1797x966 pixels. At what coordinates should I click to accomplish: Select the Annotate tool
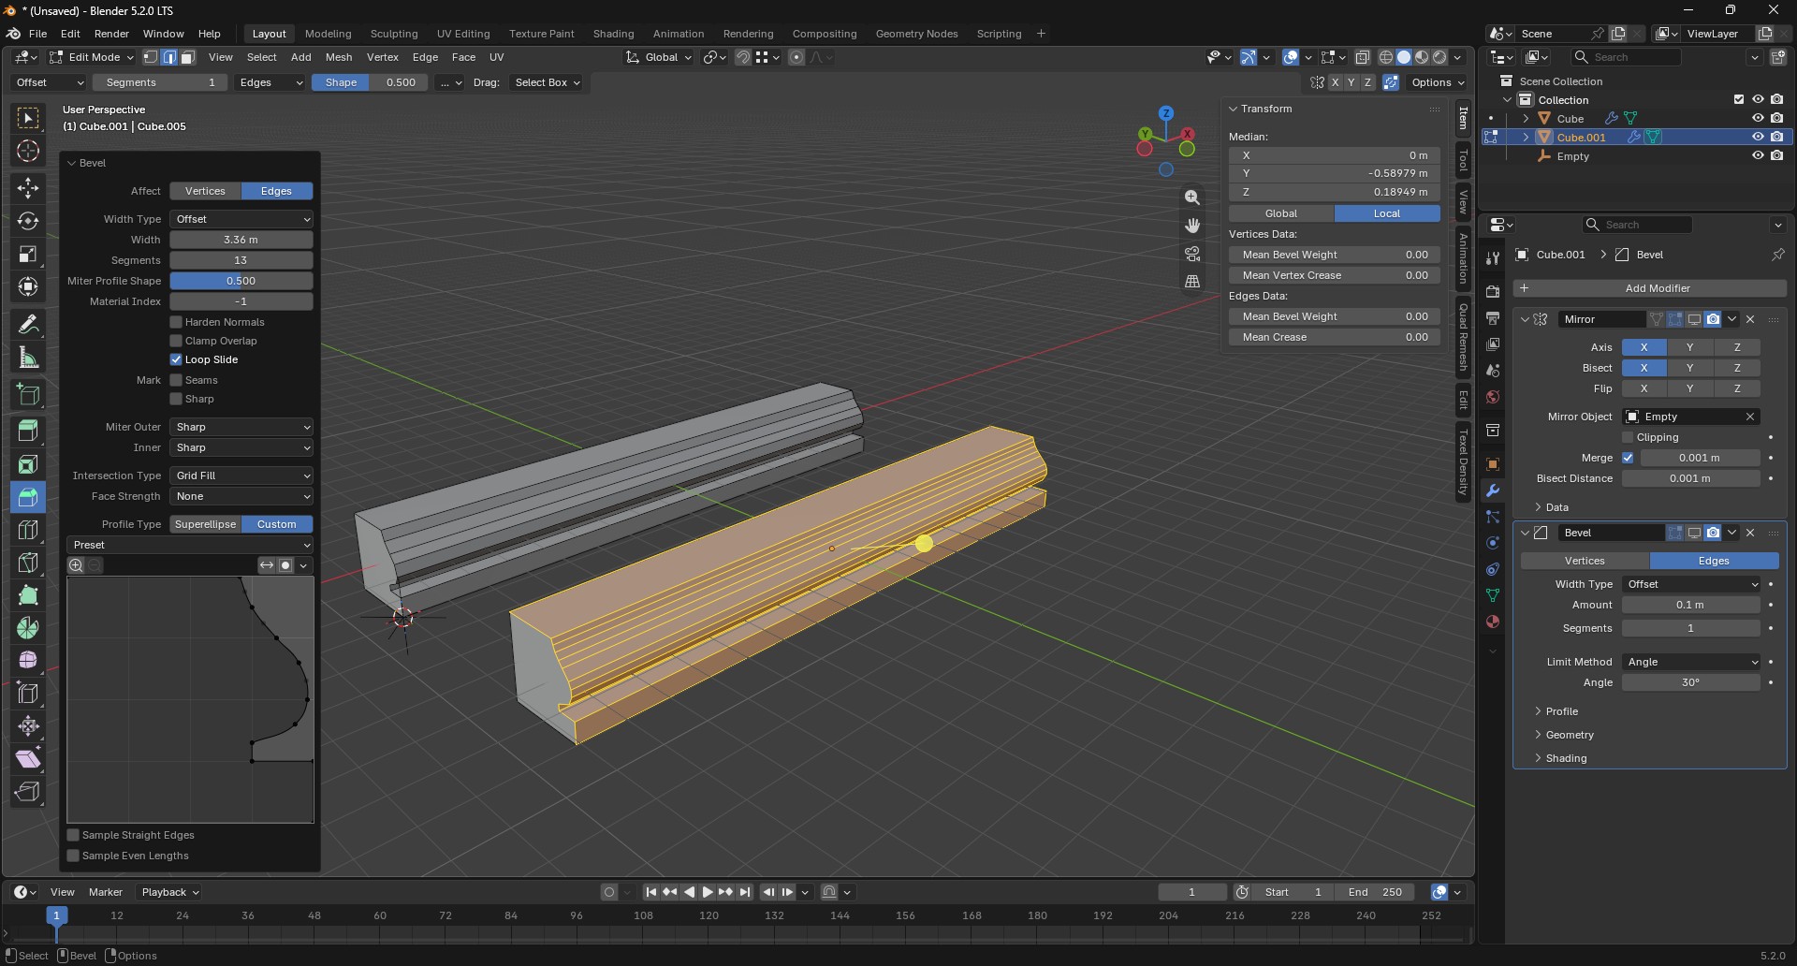point(28,325)
